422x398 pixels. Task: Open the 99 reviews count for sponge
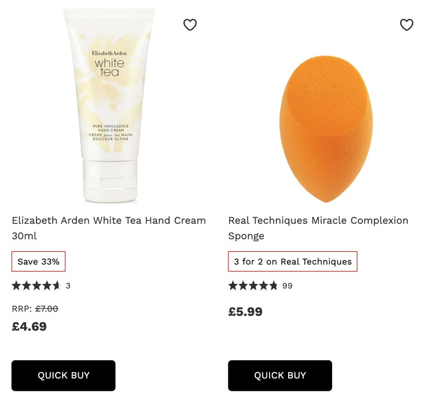(288, 286)
